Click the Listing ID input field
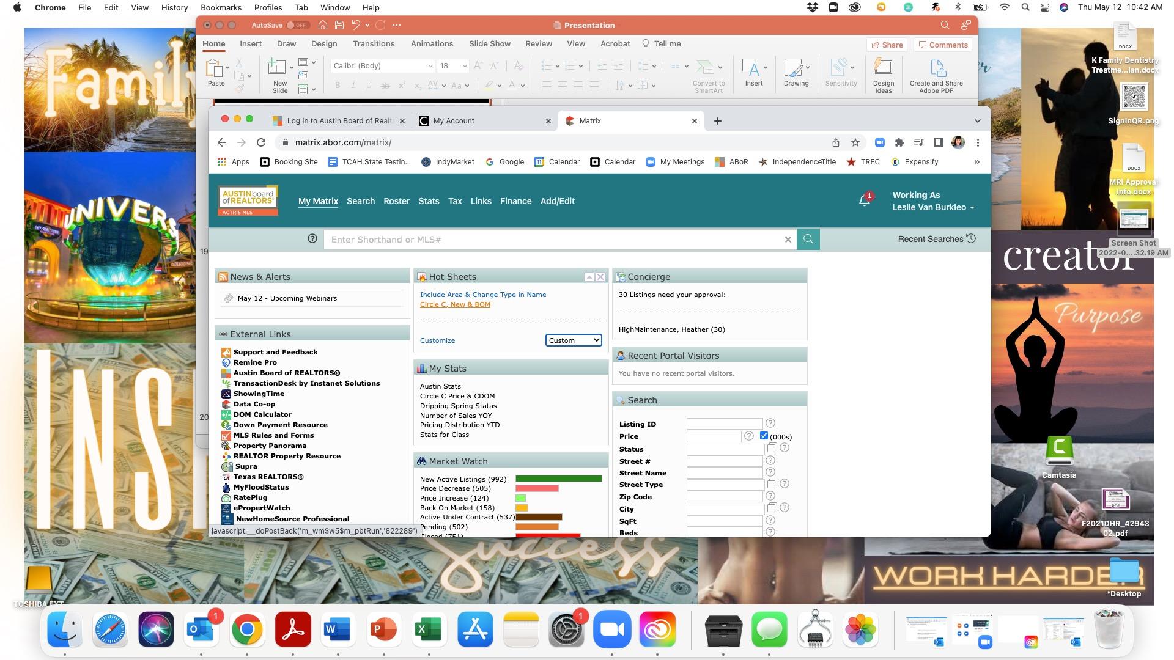This screenshot has height=660, width=1174. [724, 424]
